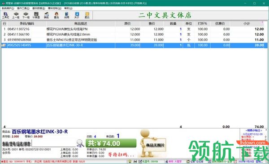Click the 库存数 2.000 stock value
The width and height of the screenshot is (269, 164).
[15, 136]
